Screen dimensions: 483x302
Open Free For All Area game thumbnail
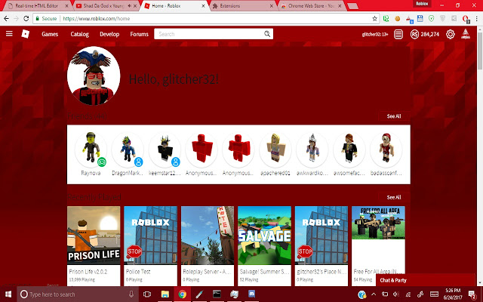pos(378,236)
